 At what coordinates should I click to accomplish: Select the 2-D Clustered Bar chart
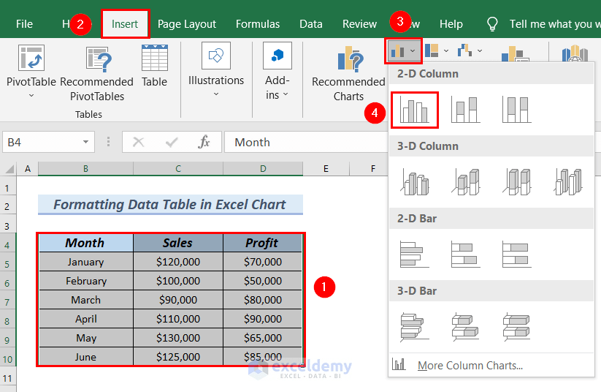(x=414, y=255)
